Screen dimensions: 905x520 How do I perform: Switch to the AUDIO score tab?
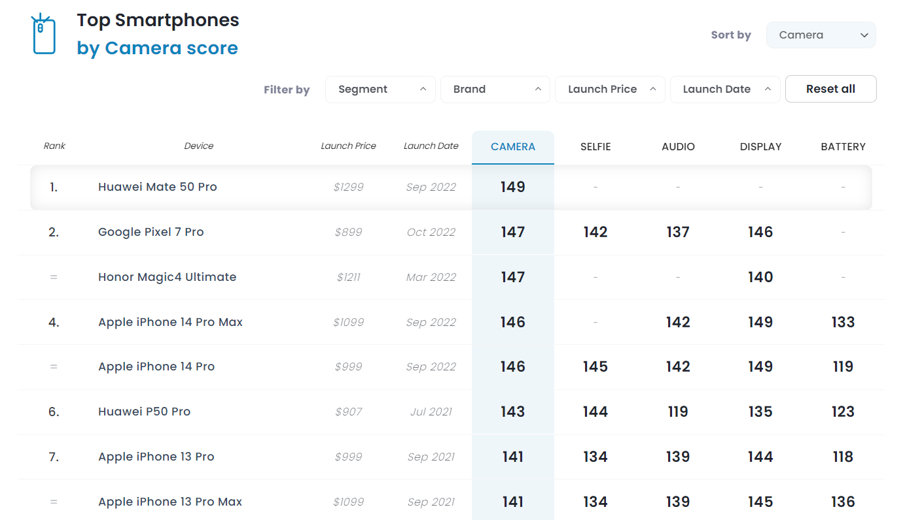(x=678, y=147)
